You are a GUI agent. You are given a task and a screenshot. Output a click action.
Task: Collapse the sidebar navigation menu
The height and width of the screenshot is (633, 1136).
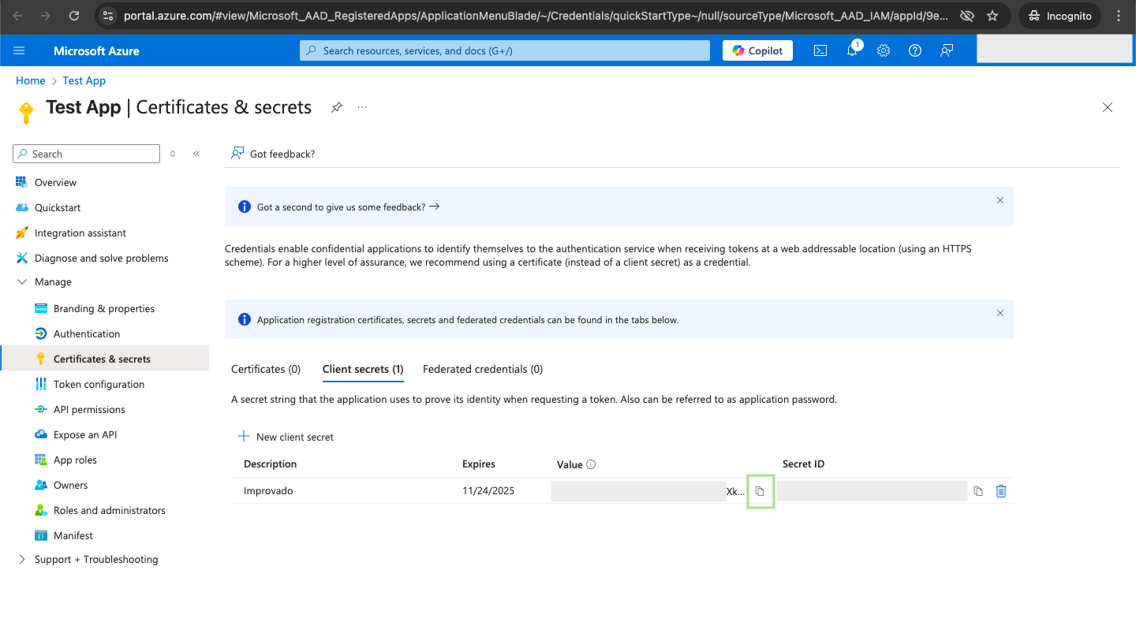(x=196, y=154)
